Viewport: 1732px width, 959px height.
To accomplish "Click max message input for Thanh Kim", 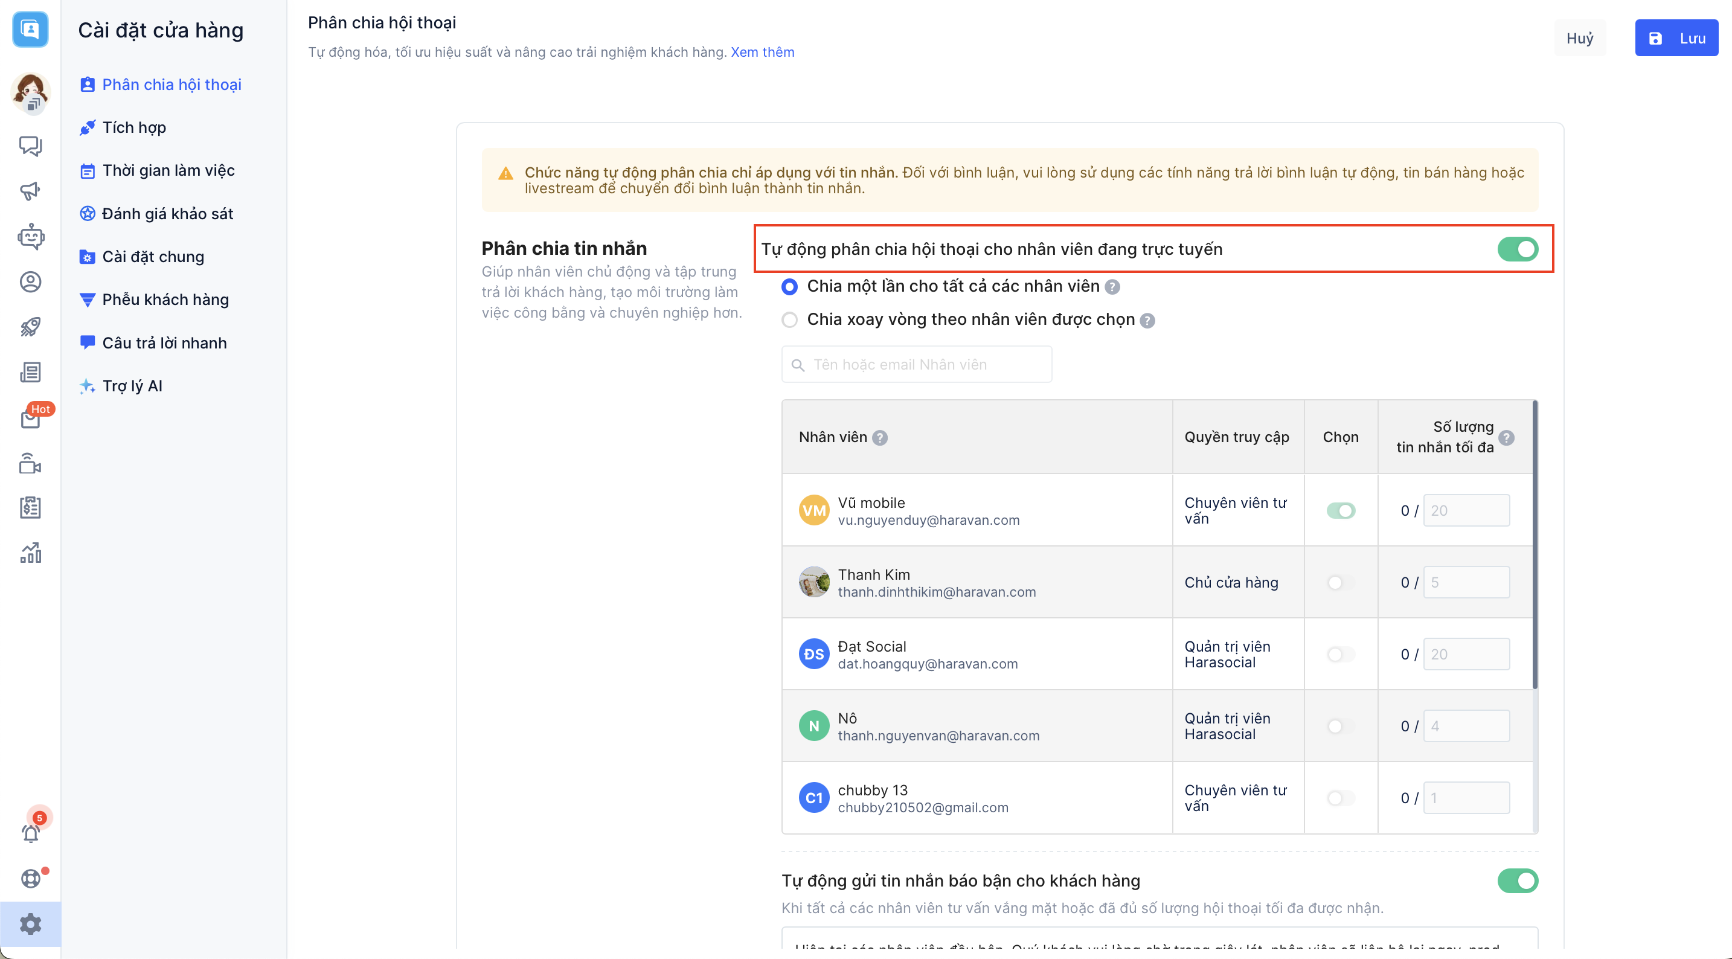I will click(1466, 582).
